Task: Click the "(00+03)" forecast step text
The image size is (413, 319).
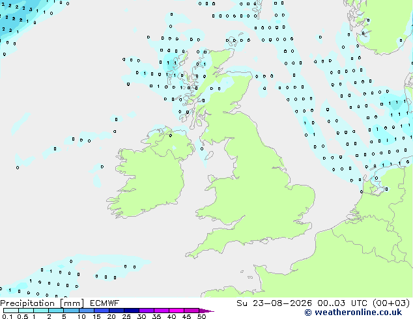Action: pyautogui.click(x=392, y=303)
